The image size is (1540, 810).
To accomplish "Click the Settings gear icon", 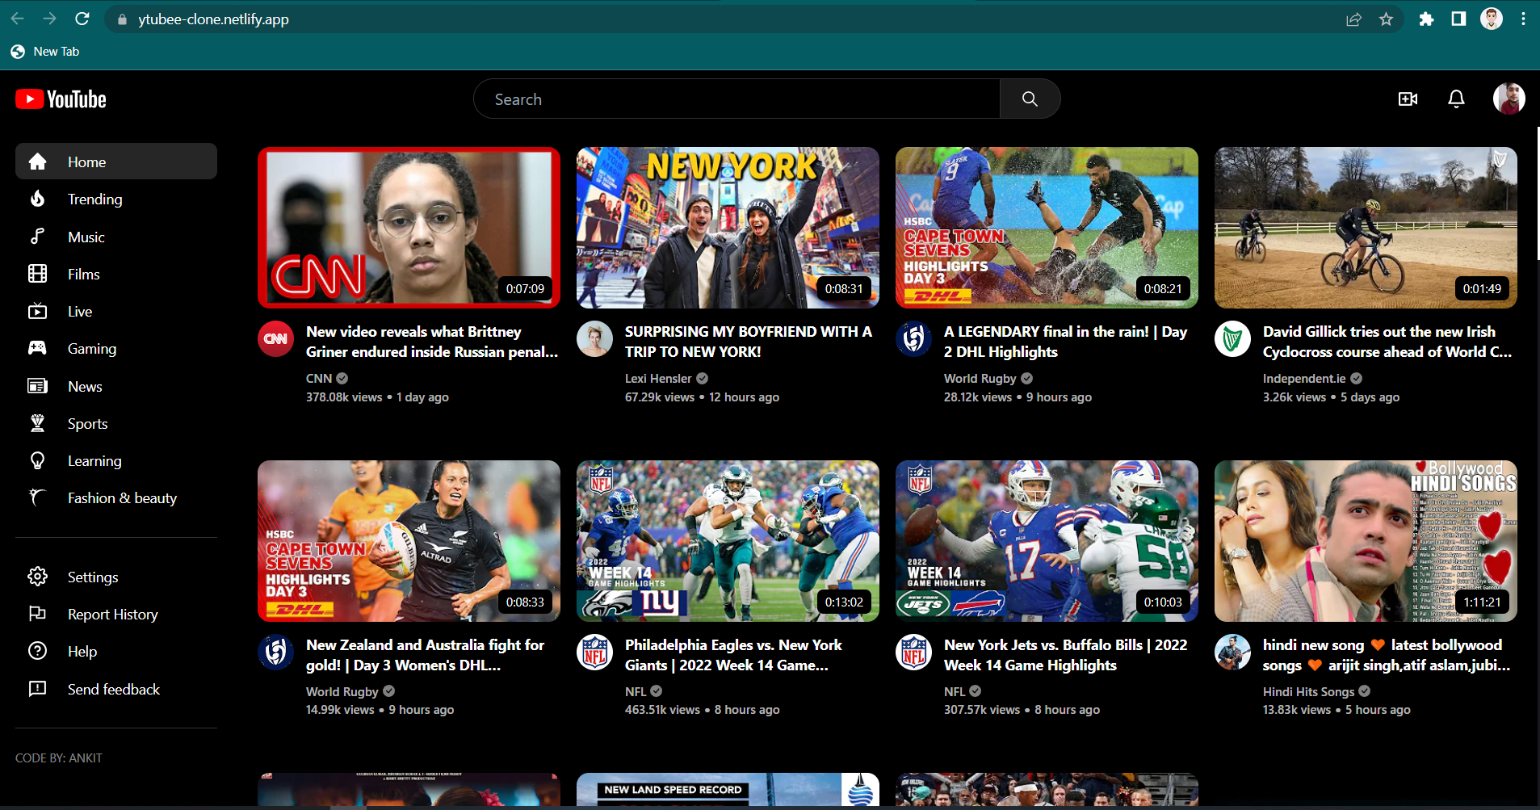I will pos(37,577).
